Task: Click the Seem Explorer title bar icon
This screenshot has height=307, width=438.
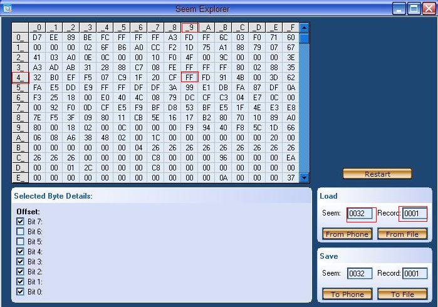Action: click(x=8, y=9)
